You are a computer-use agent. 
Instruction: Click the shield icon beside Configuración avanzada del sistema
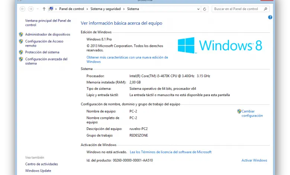pyautogui.click(x=21, y=59)
